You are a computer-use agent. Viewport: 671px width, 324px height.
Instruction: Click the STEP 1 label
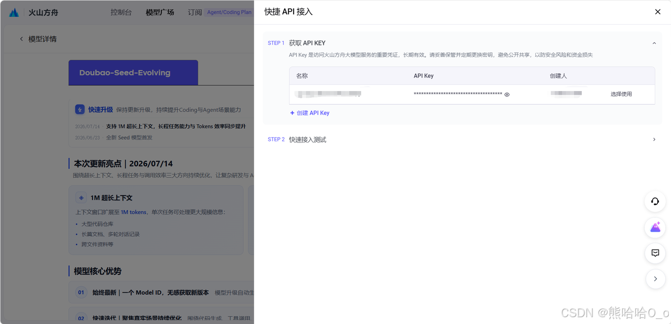[x=276, y=43]
